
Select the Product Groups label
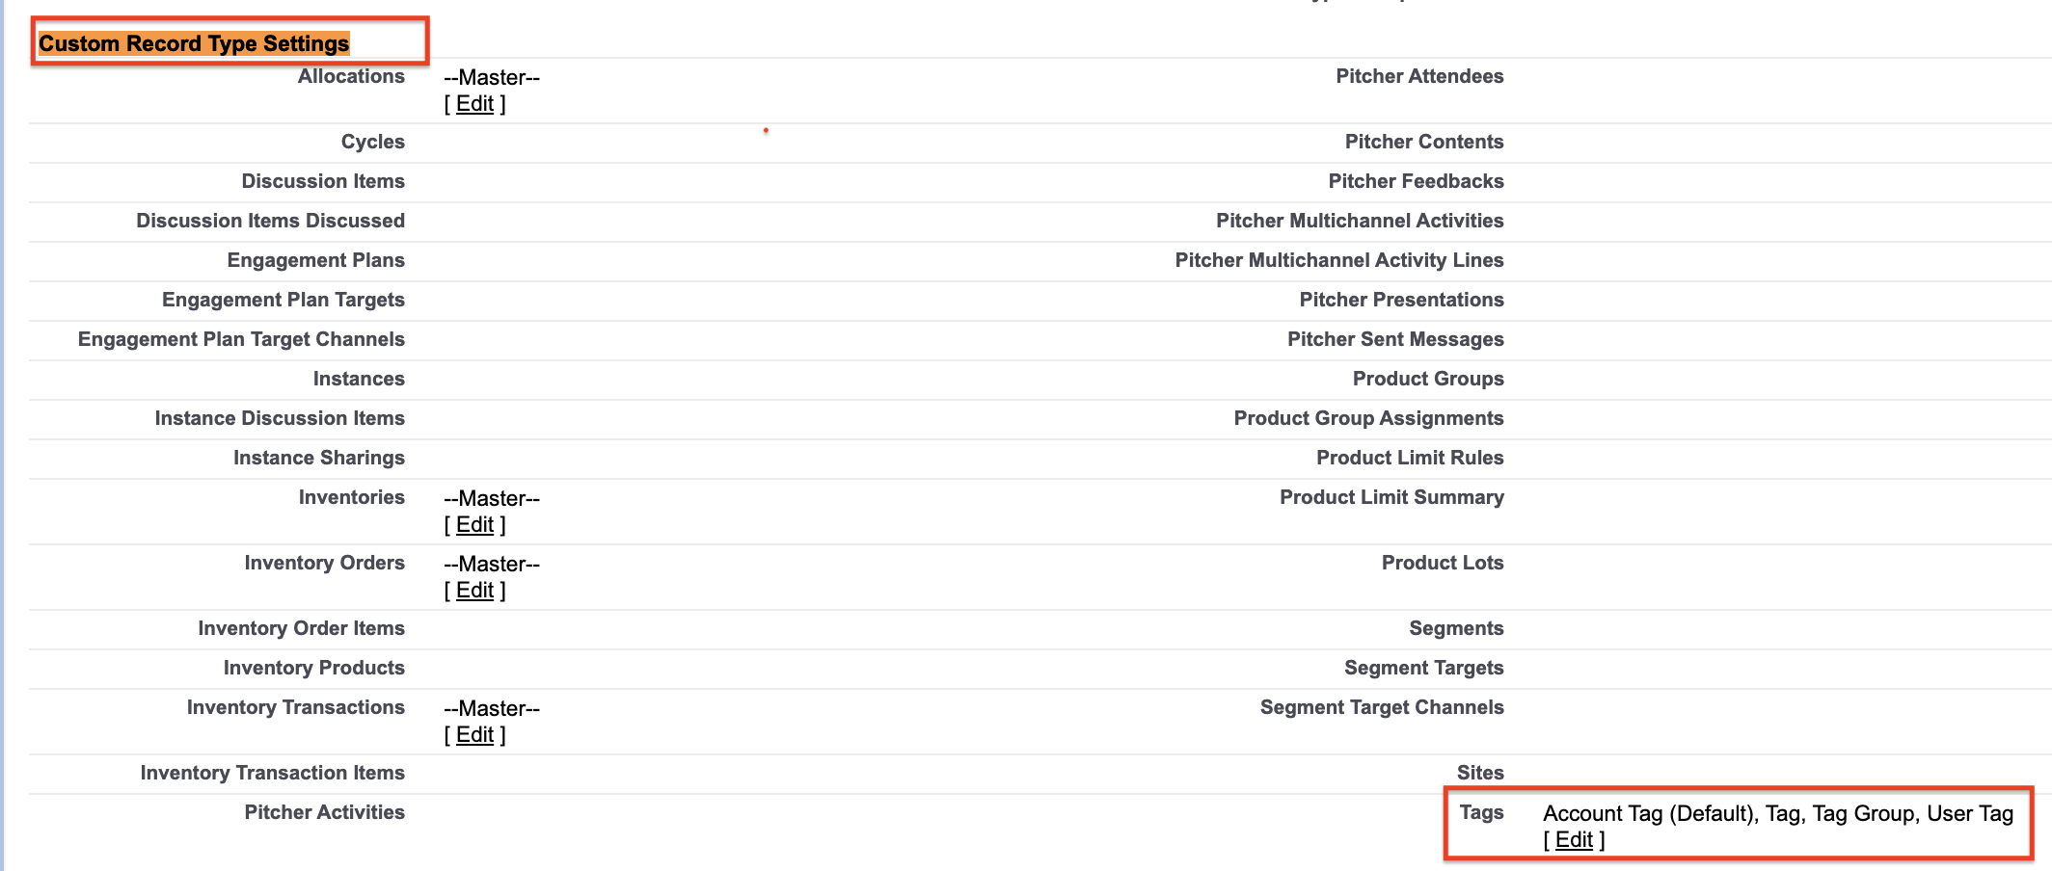1427,379
